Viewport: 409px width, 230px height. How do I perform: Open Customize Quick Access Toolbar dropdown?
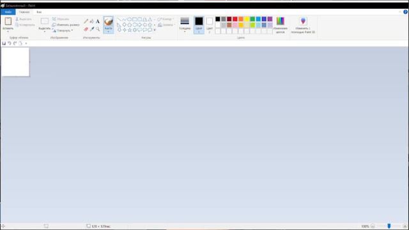pos(26,43)
